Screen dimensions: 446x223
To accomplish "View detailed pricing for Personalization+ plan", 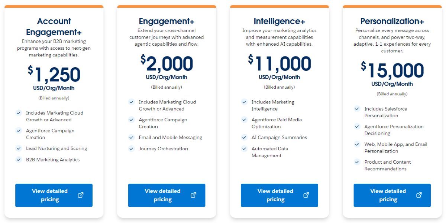I will pyautogui.click(x=388, y=195).
